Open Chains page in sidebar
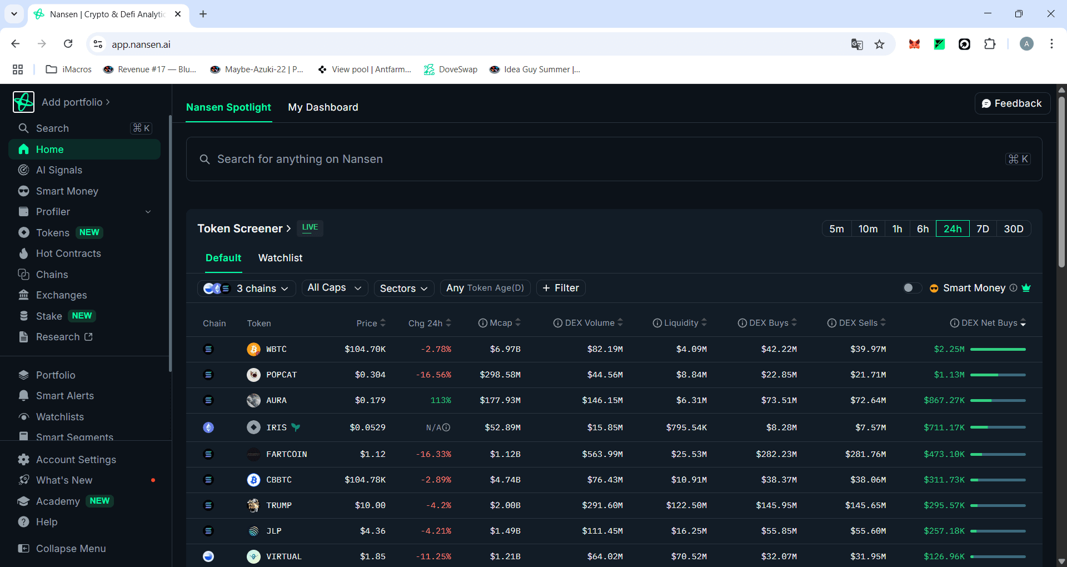The height and width of the screenshot is (567, 1067). tap(52, 275)
